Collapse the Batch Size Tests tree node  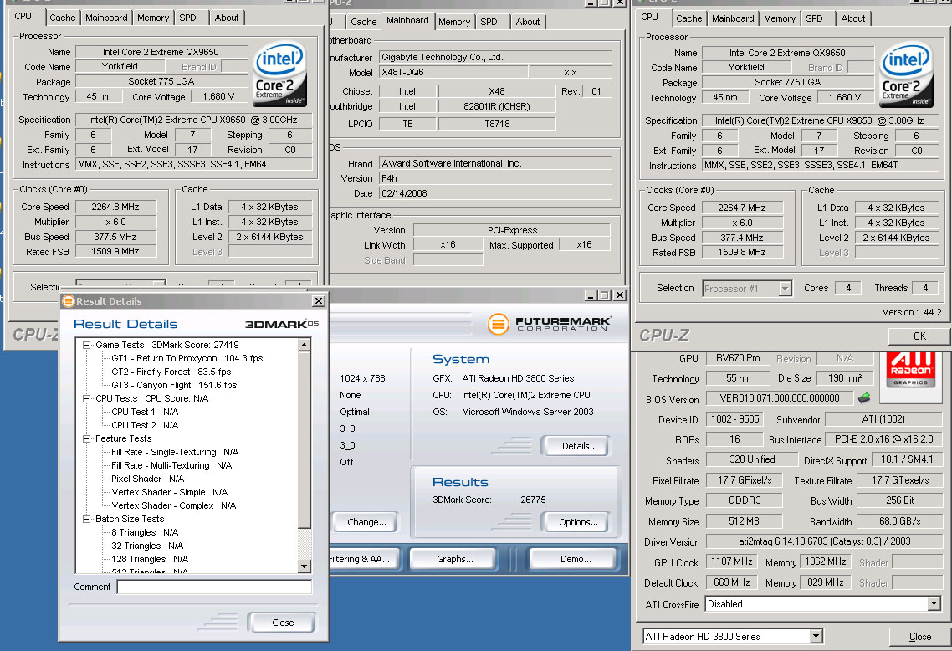point(87,519)
